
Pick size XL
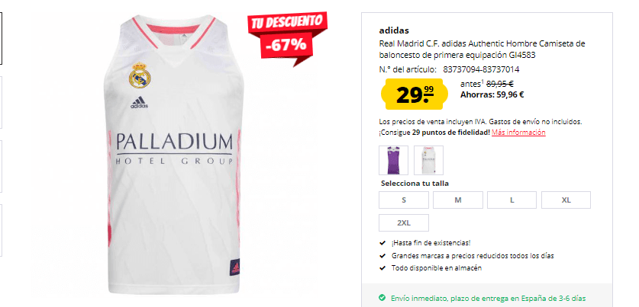tap(566, 200)
